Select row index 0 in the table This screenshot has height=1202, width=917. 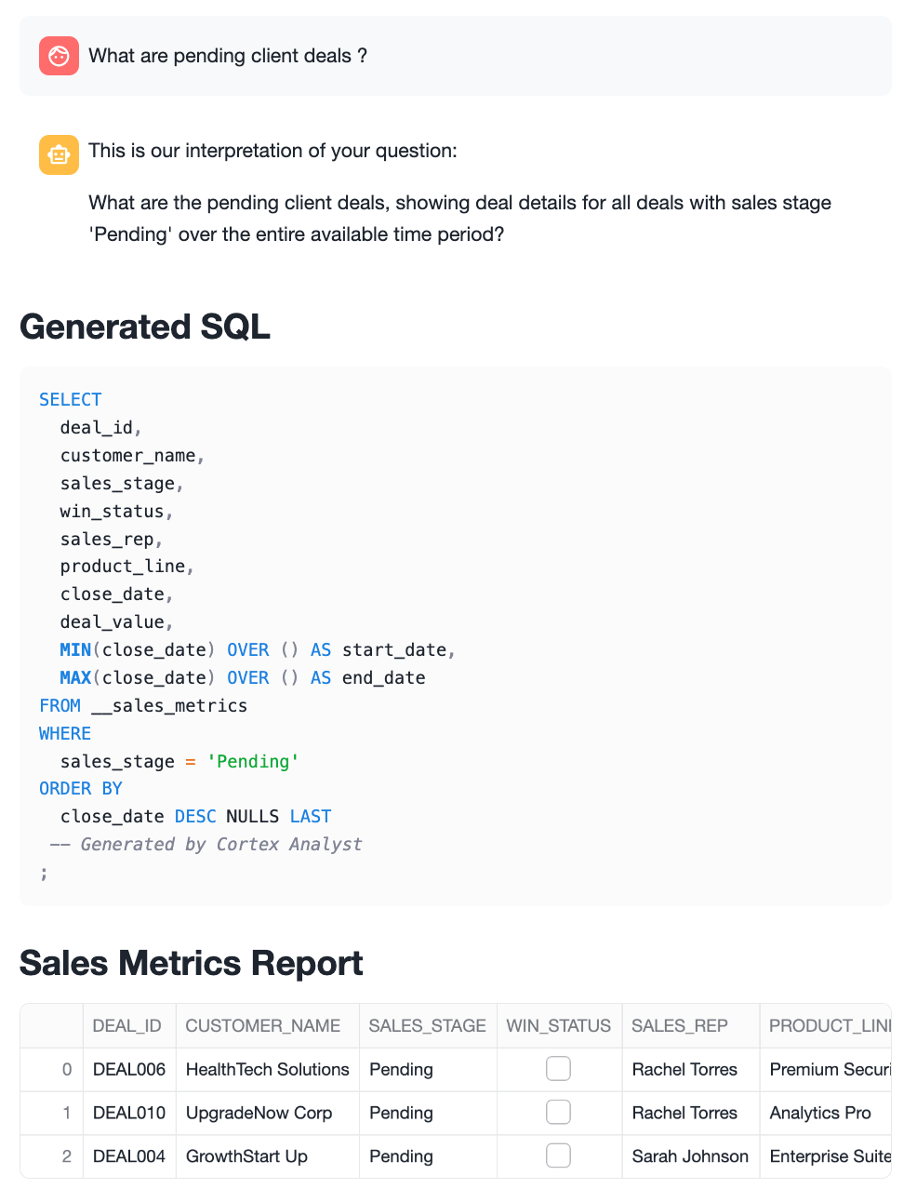pos(66,1069)
